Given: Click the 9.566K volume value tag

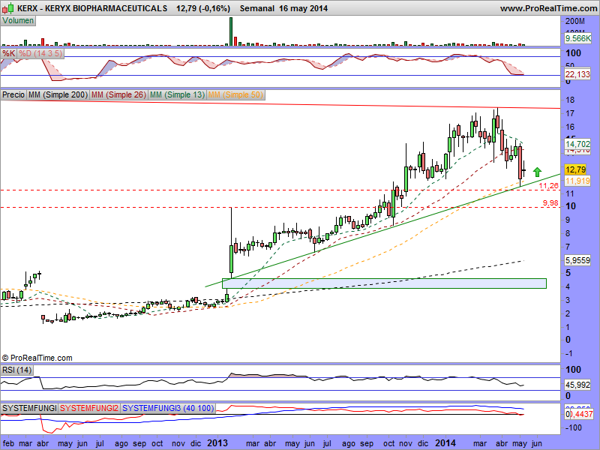Looking at the screenshot, I should point(577,38).
